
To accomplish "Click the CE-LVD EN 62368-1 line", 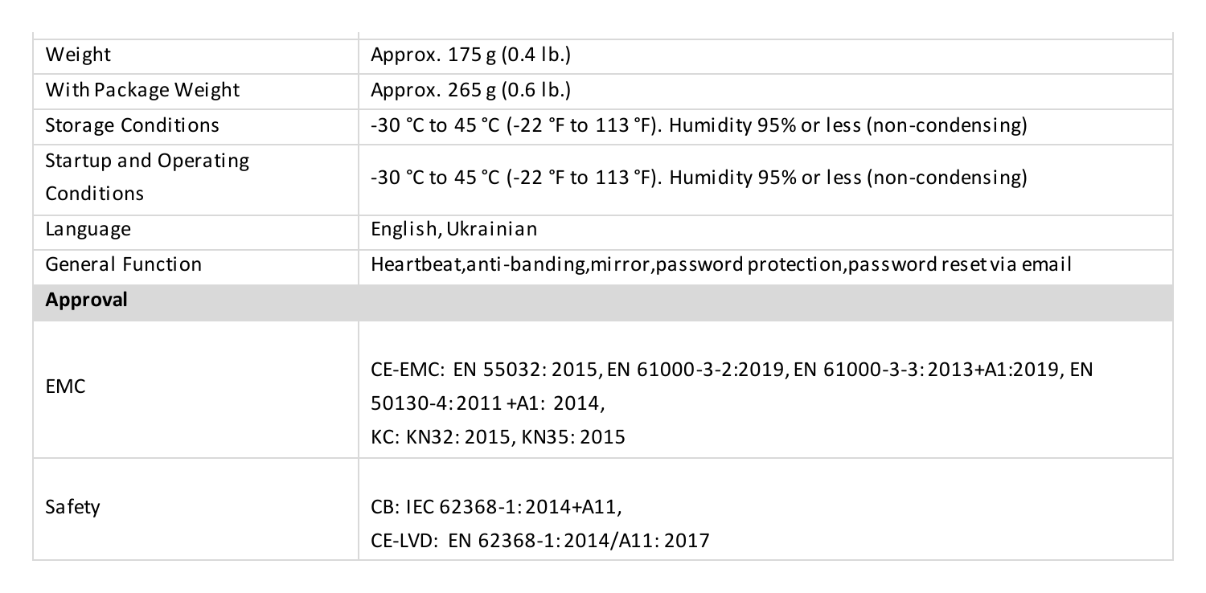I will pyautogui.click(x=540, y=541).
